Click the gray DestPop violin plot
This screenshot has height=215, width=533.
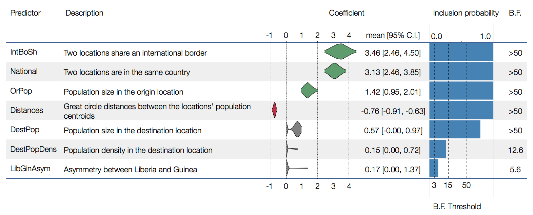294,129
